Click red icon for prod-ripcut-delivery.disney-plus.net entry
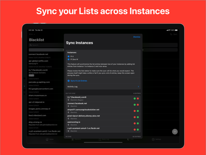The image size is (206, 155). click(x=134, y=117)
